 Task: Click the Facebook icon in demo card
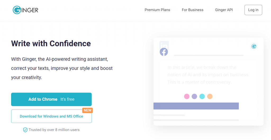164,52
